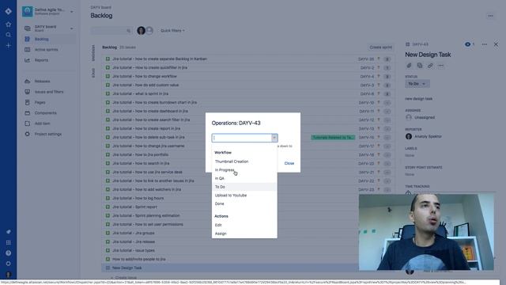Click the DAYV-43 issue key link
Screen dimensions: 506x285
[420, 44]
